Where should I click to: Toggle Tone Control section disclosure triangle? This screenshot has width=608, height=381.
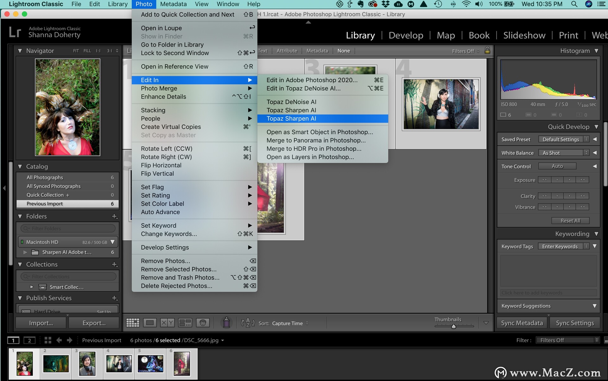pos(595,166)
